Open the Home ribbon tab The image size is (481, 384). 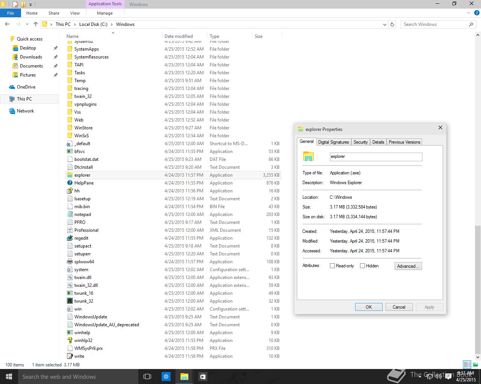pyautogui.click(x=32, y=13)
